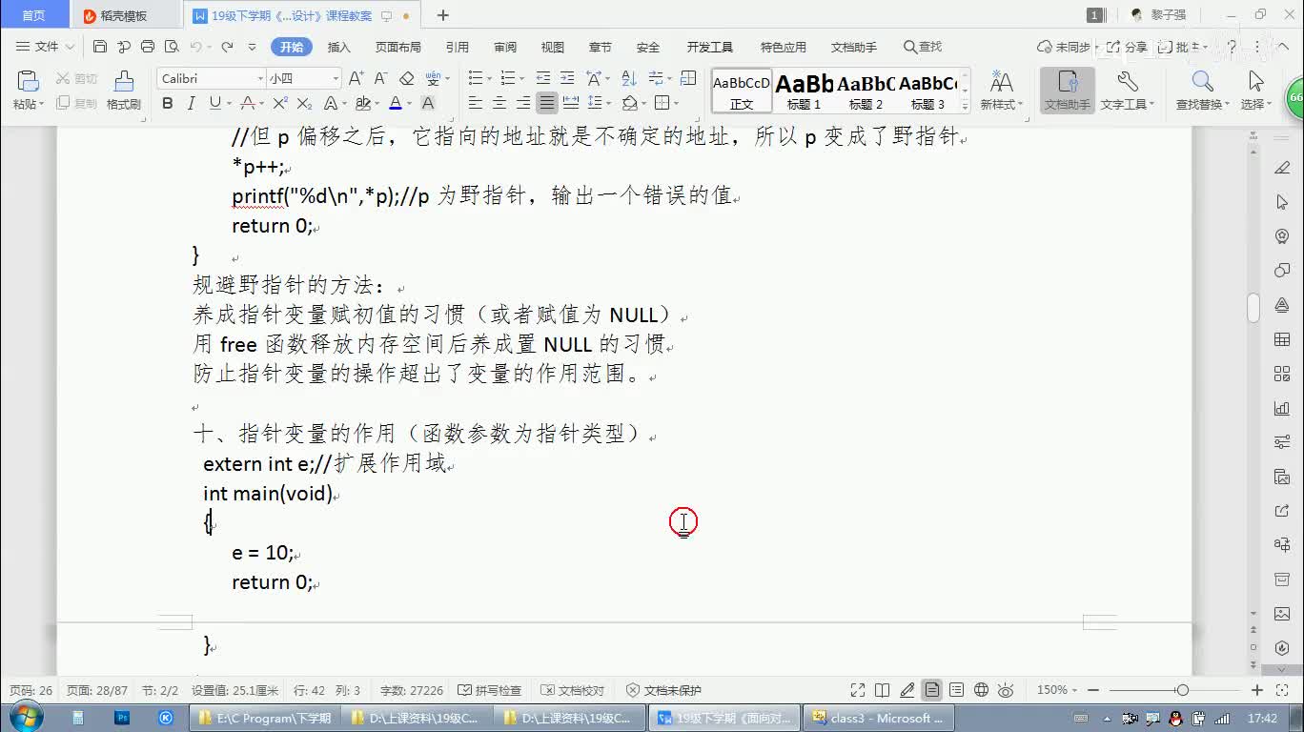Viewport: 1304px width, 732px height.
Task: Toggle 拼写检查 in status bar
Action: [x=490, y=690]
